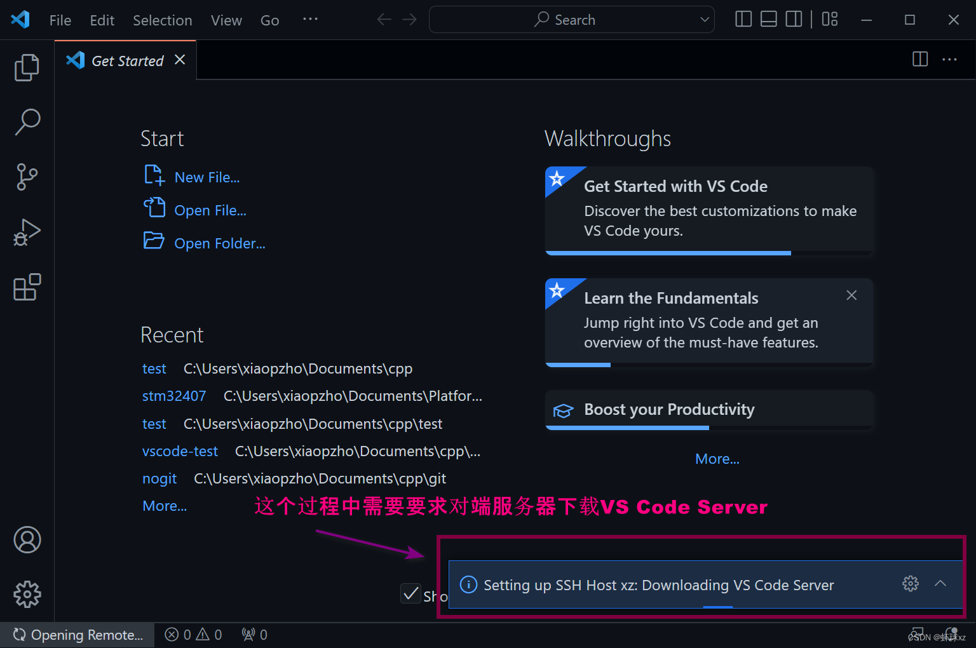
Task: Open the Customize Layout icon
Action: point(830,19)
